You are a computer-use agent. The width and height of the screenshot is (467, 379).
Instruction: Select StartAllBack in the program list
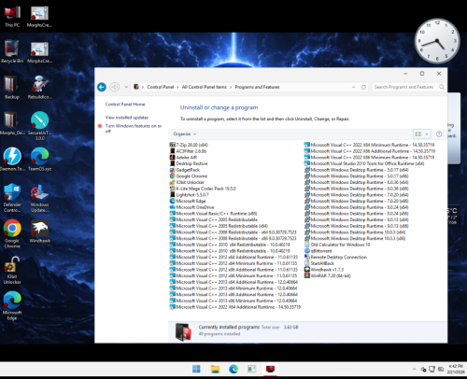pyautogui.click(x=318, y=263)
